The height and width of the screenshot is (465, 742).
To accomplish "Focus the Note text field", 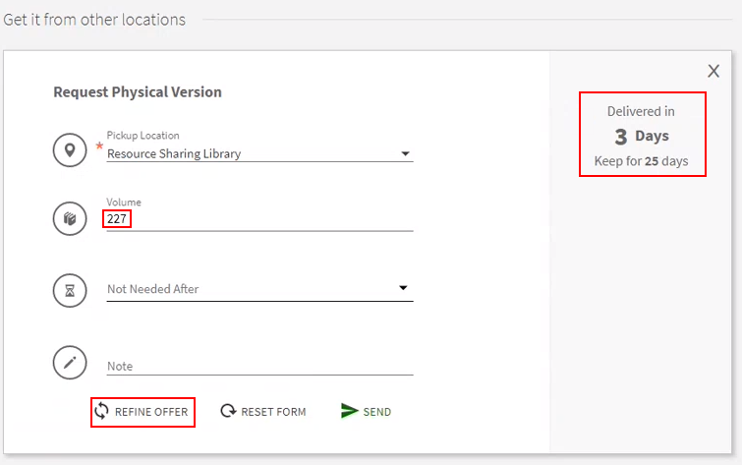I will point(259,366).
